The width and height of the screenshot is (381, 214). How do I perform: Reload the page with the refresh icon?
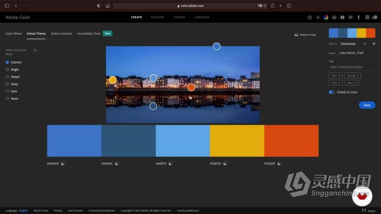point(265,6)
